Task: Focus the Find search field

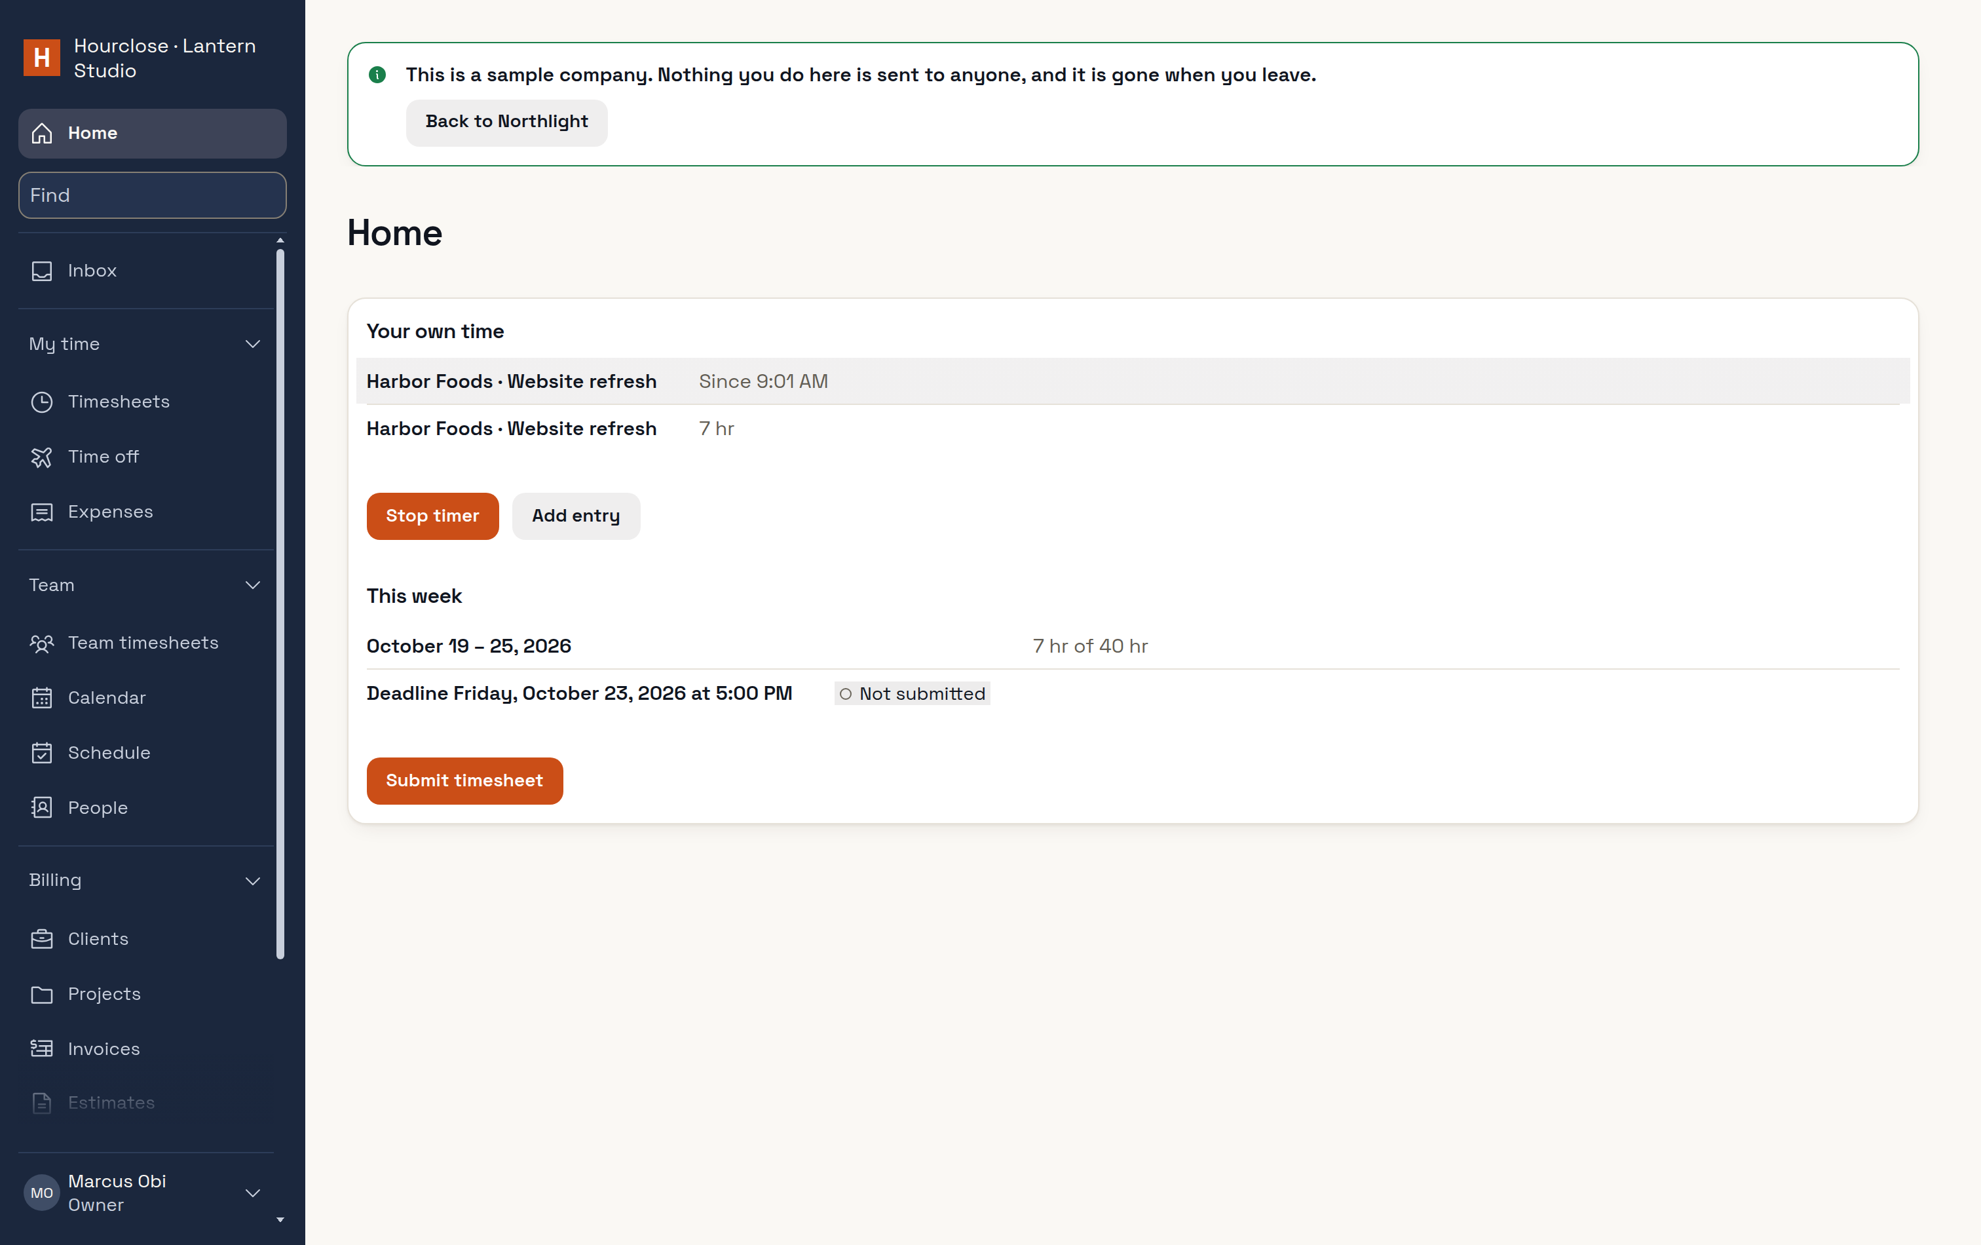Action: coord(152,195)
